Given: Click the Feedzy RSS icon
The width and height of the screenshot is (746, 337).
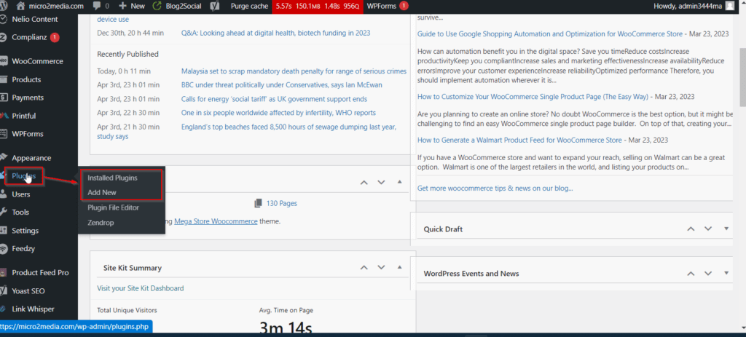Looking at the screenshot, I should [4, 249].
